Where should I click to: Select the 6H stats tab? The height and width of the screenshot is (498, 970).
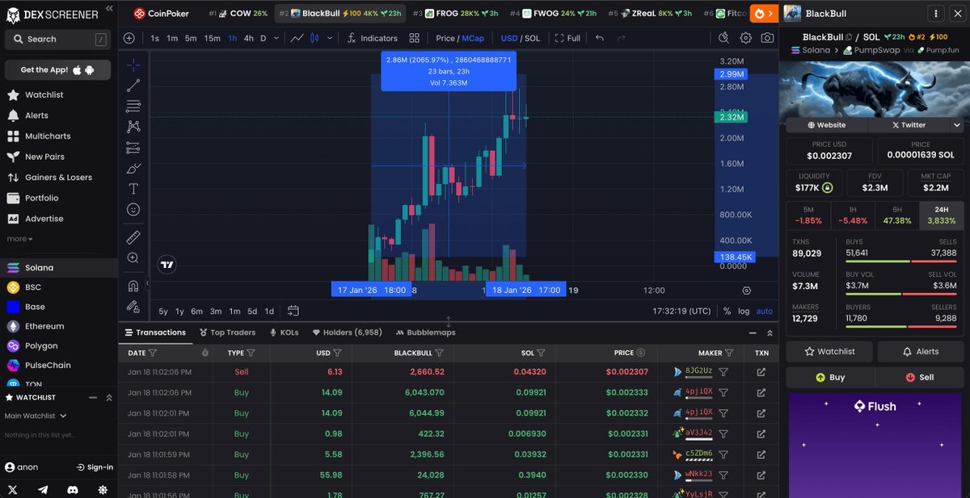[897, 216]
